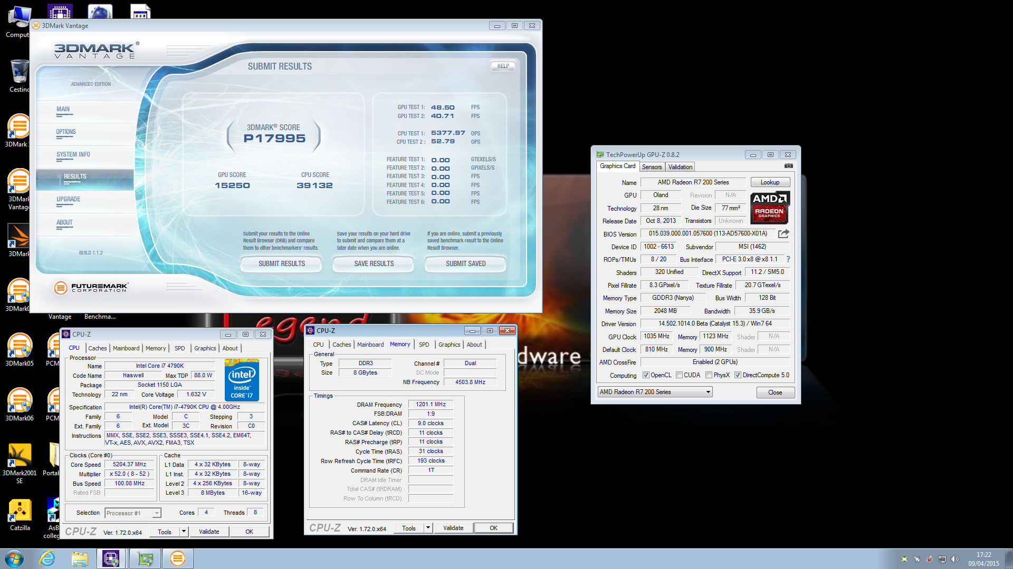The height and width of the screenshot is (569, 1013).
Task: Click the Bus Interface question mark icon
Action: click(x=788, y=259)
